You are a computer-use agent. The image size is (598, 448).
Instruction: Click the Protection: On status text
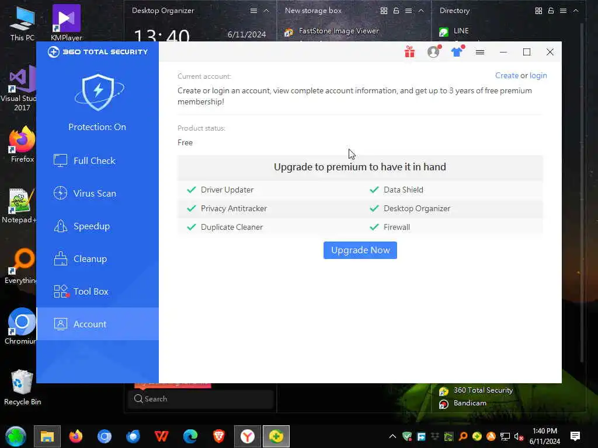pyautogui.click(x=98, y=127)
